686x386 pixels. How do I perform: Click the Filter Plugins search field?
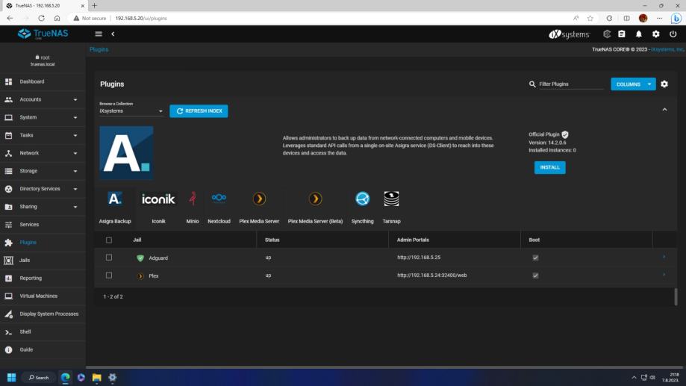click(x=571, y=84)
